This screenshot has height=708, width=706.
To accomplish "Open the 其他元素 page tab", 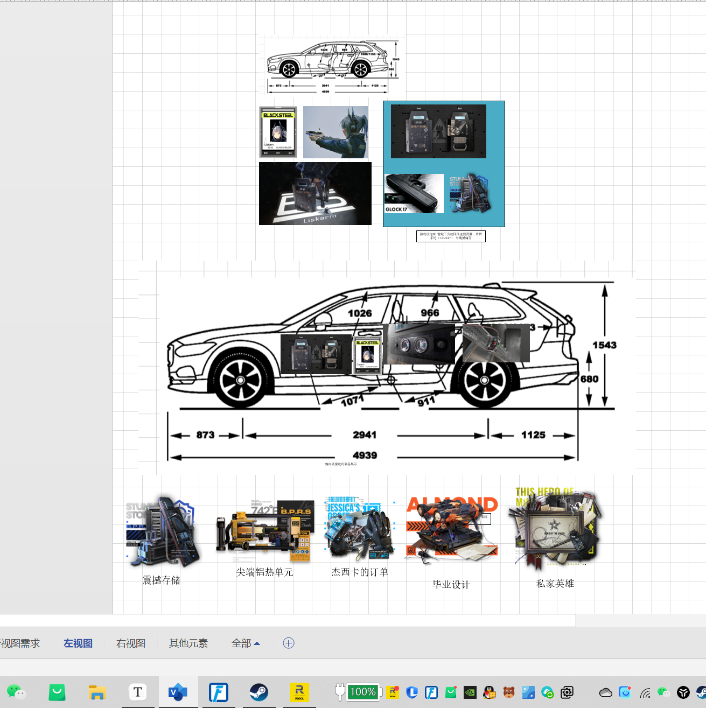I will coord(188,643).
